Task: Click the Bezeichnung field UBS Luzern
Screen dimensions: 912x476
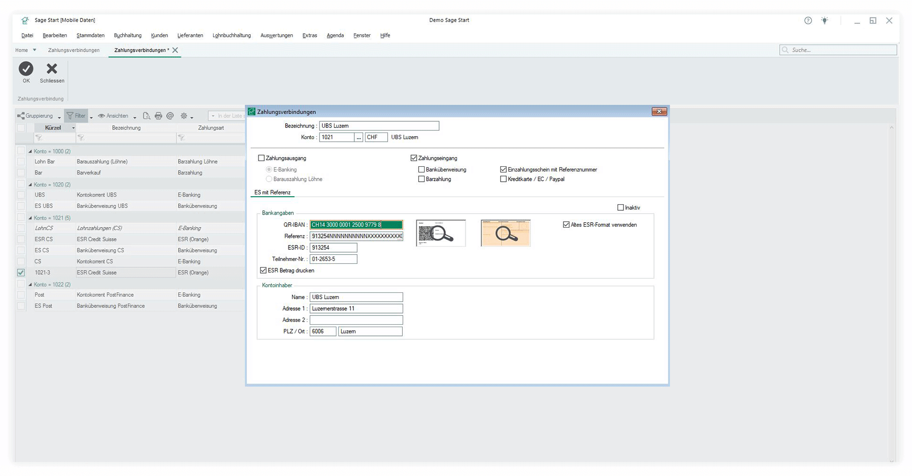Action: (x=379, y=126)
